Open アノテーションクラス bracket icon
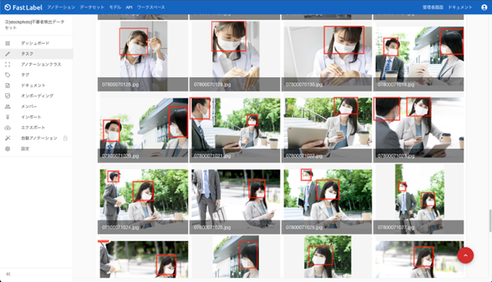Screen dimensions: 492x282 (8, 64)
